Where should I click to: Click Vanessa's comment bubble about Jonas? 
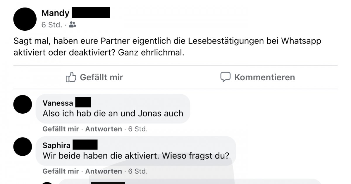[x=113, y=109]
